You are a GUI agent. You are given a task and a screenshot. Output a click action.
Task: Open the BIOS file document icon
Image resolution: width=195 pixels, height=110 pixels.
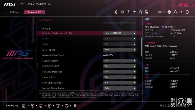click(x=147, y=12)
